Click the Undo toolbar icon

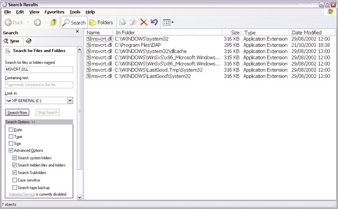155,22
